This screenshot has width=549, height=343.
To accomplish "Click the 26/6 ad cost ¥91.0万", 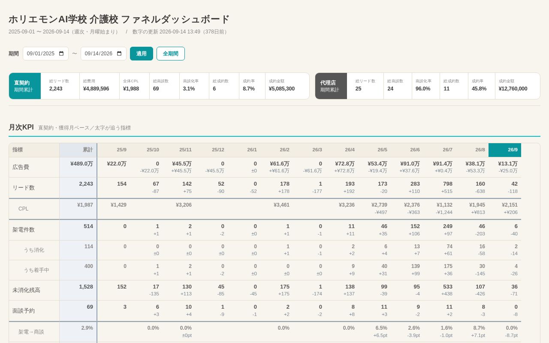I will (x=410, y=164).
